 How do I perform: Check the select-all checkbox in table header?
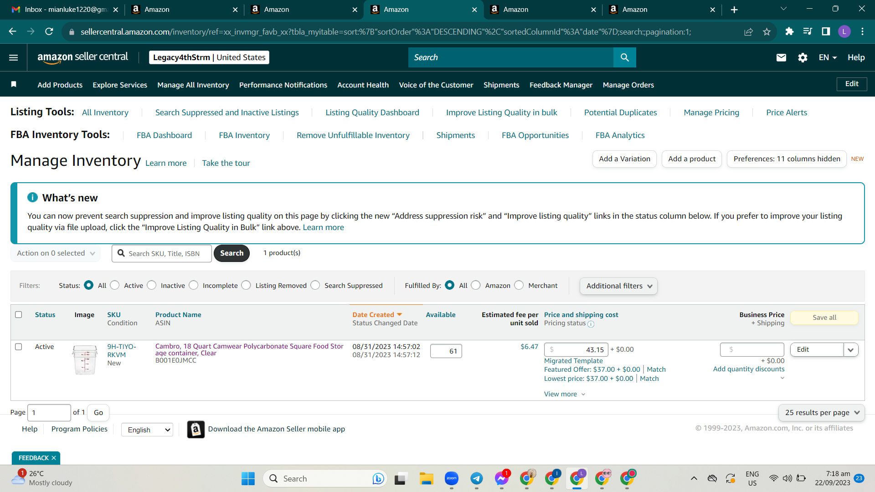[19, 315]
